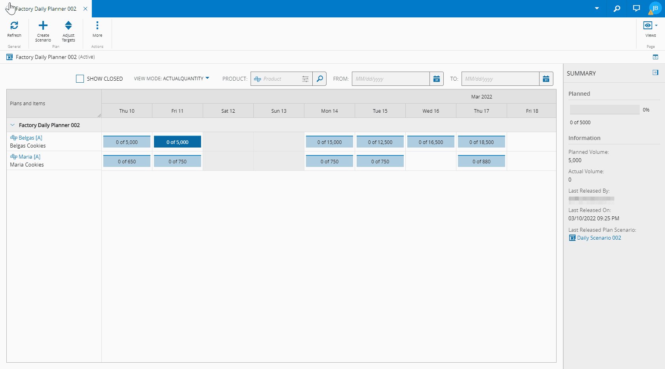The image size is (665, 369).
Task: Open the chat messages icon
Action: tap(636, 8)
